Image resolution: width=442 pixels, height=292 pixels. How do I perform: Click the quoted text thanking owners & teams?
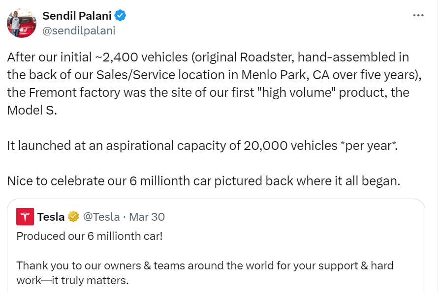coord(205,265)
